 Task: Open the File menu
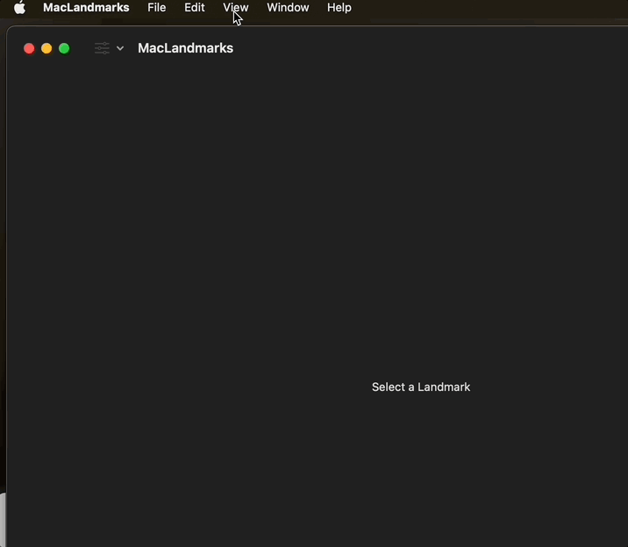coord(157,8)
